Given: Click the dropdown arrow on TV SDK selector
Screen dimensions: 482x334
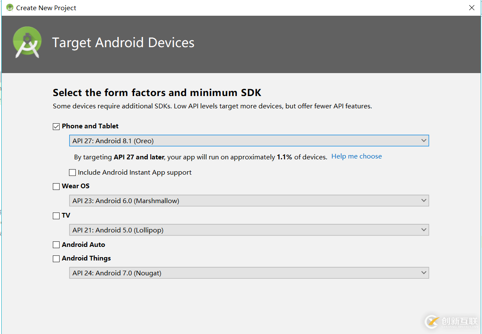Looking at the screenshot, I should pos(424,230).
